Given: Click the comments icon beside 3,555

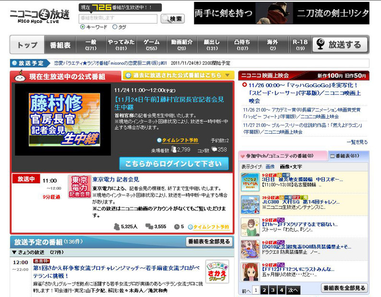Looking at the screenshot, I should point(149,227).
